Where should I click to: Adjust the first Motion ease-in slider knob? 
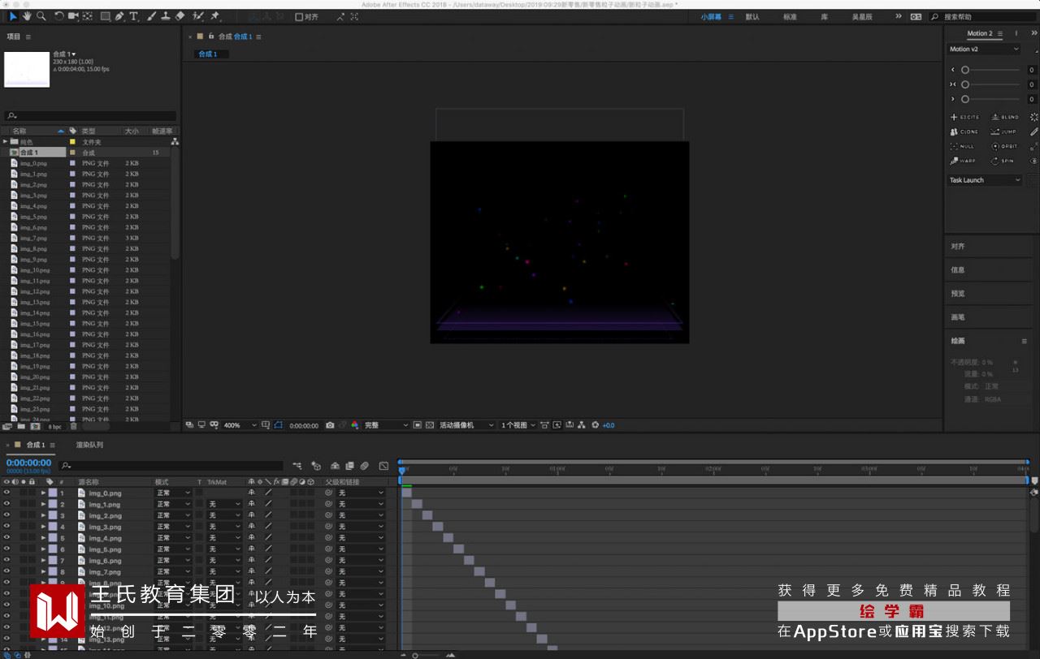coord(965,70)
